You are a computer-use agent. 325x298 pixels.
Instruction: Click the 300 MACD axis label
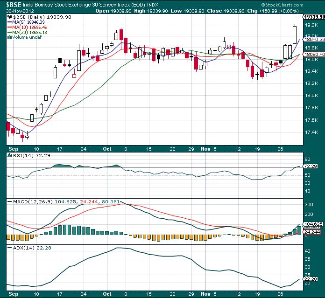(309, 204)
